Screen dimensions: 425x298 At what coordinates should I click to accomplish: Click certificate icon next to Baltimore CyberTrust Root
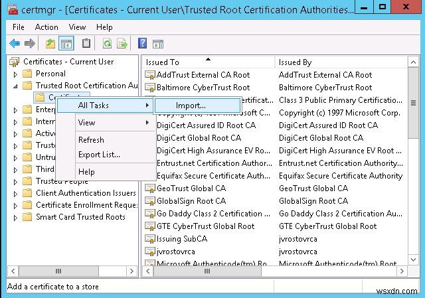pyautogui.click(x=149, y=88)
